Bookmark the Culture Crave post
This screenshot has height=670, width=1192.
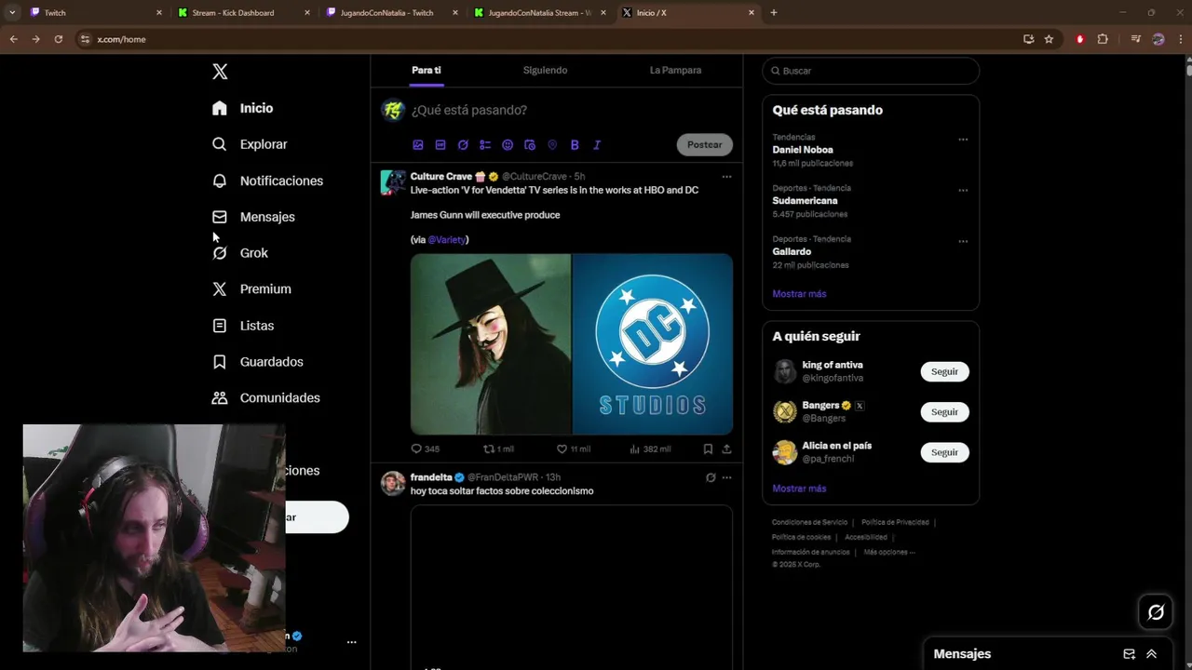point(708,449)
